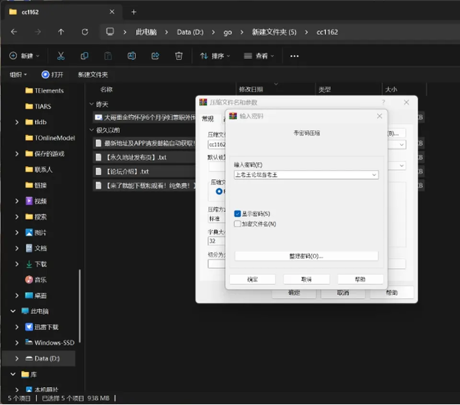Cut the selected files using the scissors icon
460x405 pixels.
point(61,56)
